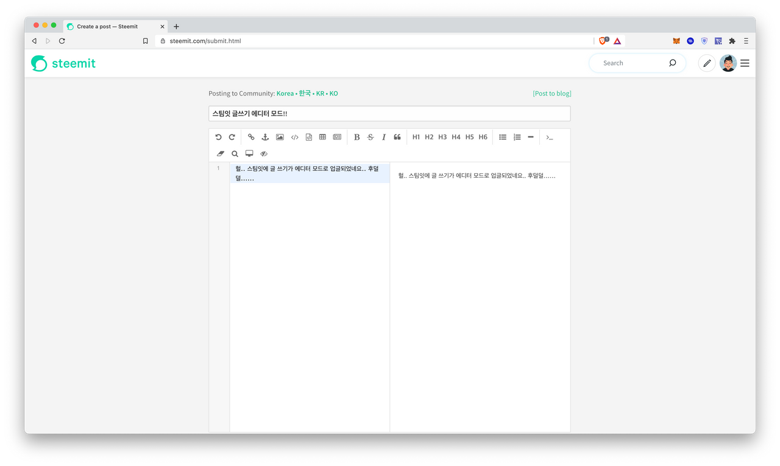The width and height of the screenshot is (780, 466).
Task: Insert a code block using the file-code icon
Action: [x=309, y=137]
